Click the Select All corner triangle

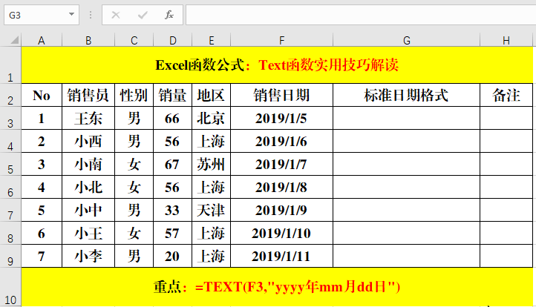pos(14,40)
